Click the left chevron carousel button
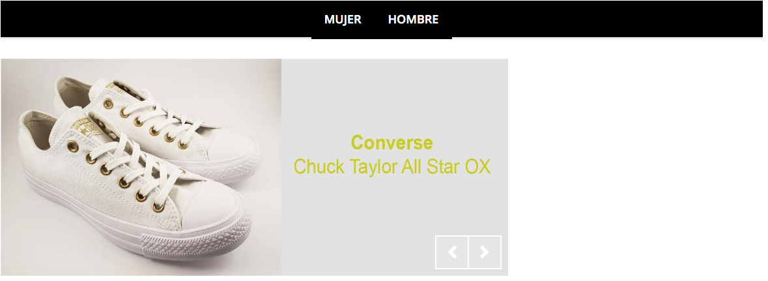768x281 pixels. (x=451, y=252)
